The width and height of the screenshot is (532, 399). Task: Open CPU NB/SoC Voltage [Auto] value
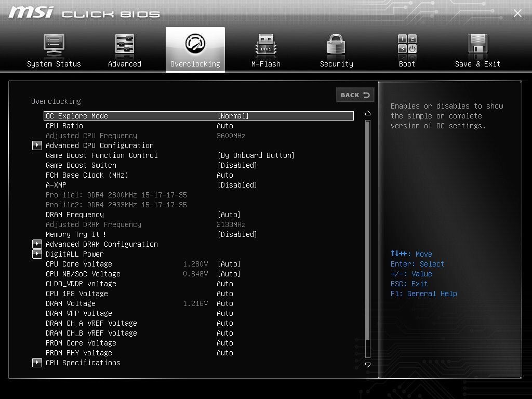pyautogui.click(x=229, y=274)
